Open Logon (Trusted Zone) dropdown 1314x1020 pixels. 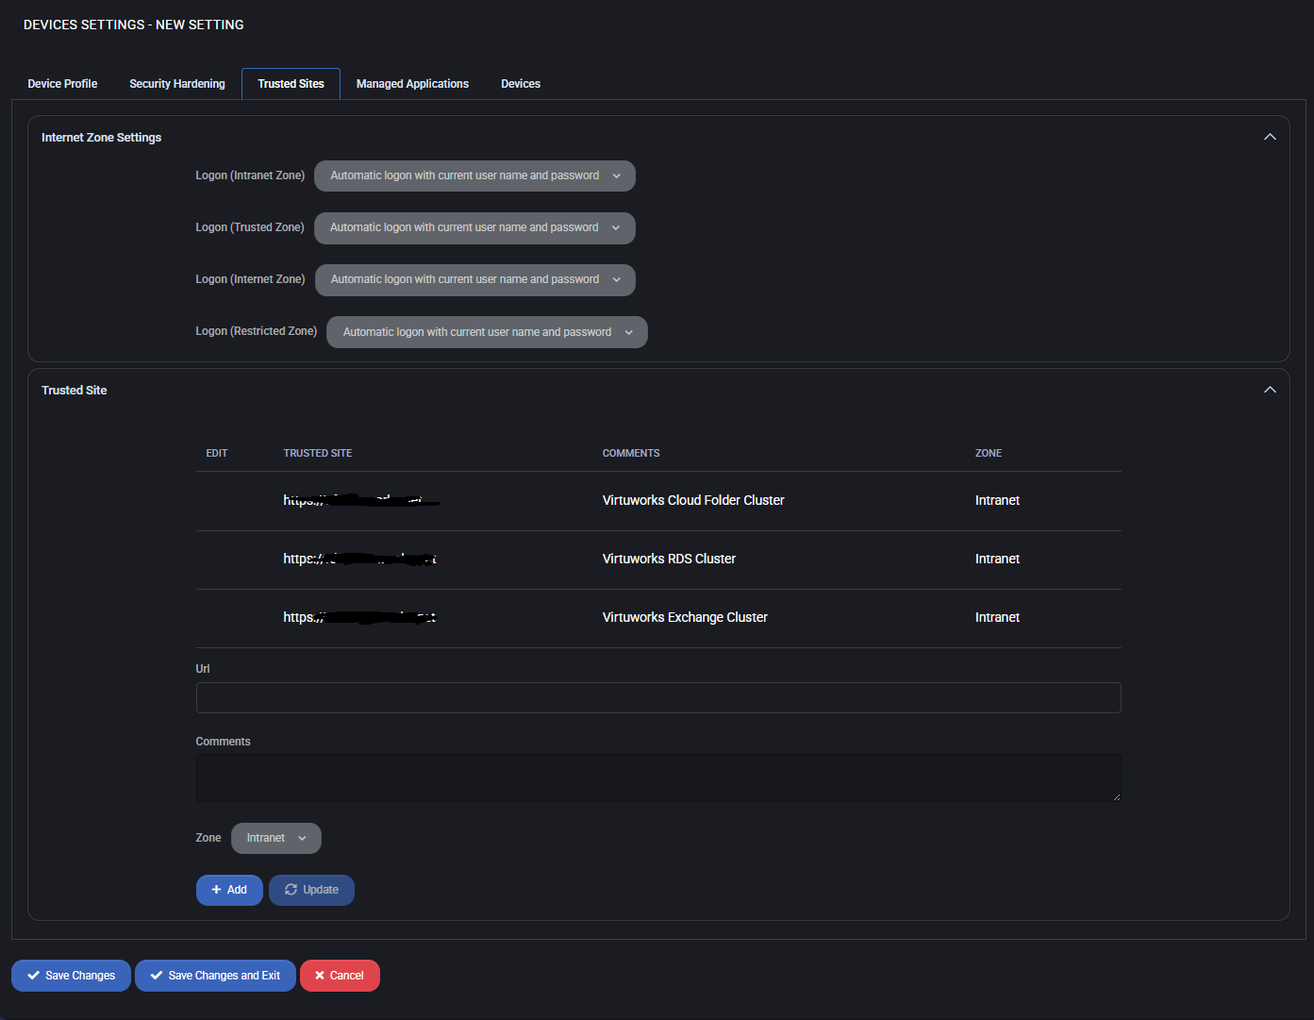pyautogui.click(x=474, y=227)
